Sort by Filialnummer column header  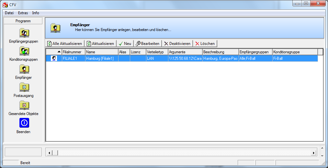(x=74, y=52)
